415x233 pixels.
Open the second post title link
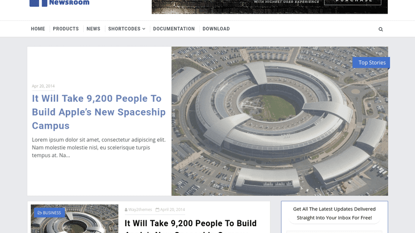(x=191, y=226)
